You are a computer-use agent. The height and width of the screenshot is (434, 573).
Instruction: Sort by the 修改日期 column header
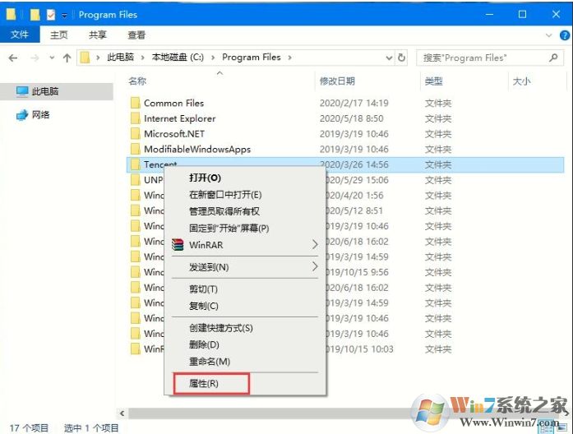click(x=337, y=81)
